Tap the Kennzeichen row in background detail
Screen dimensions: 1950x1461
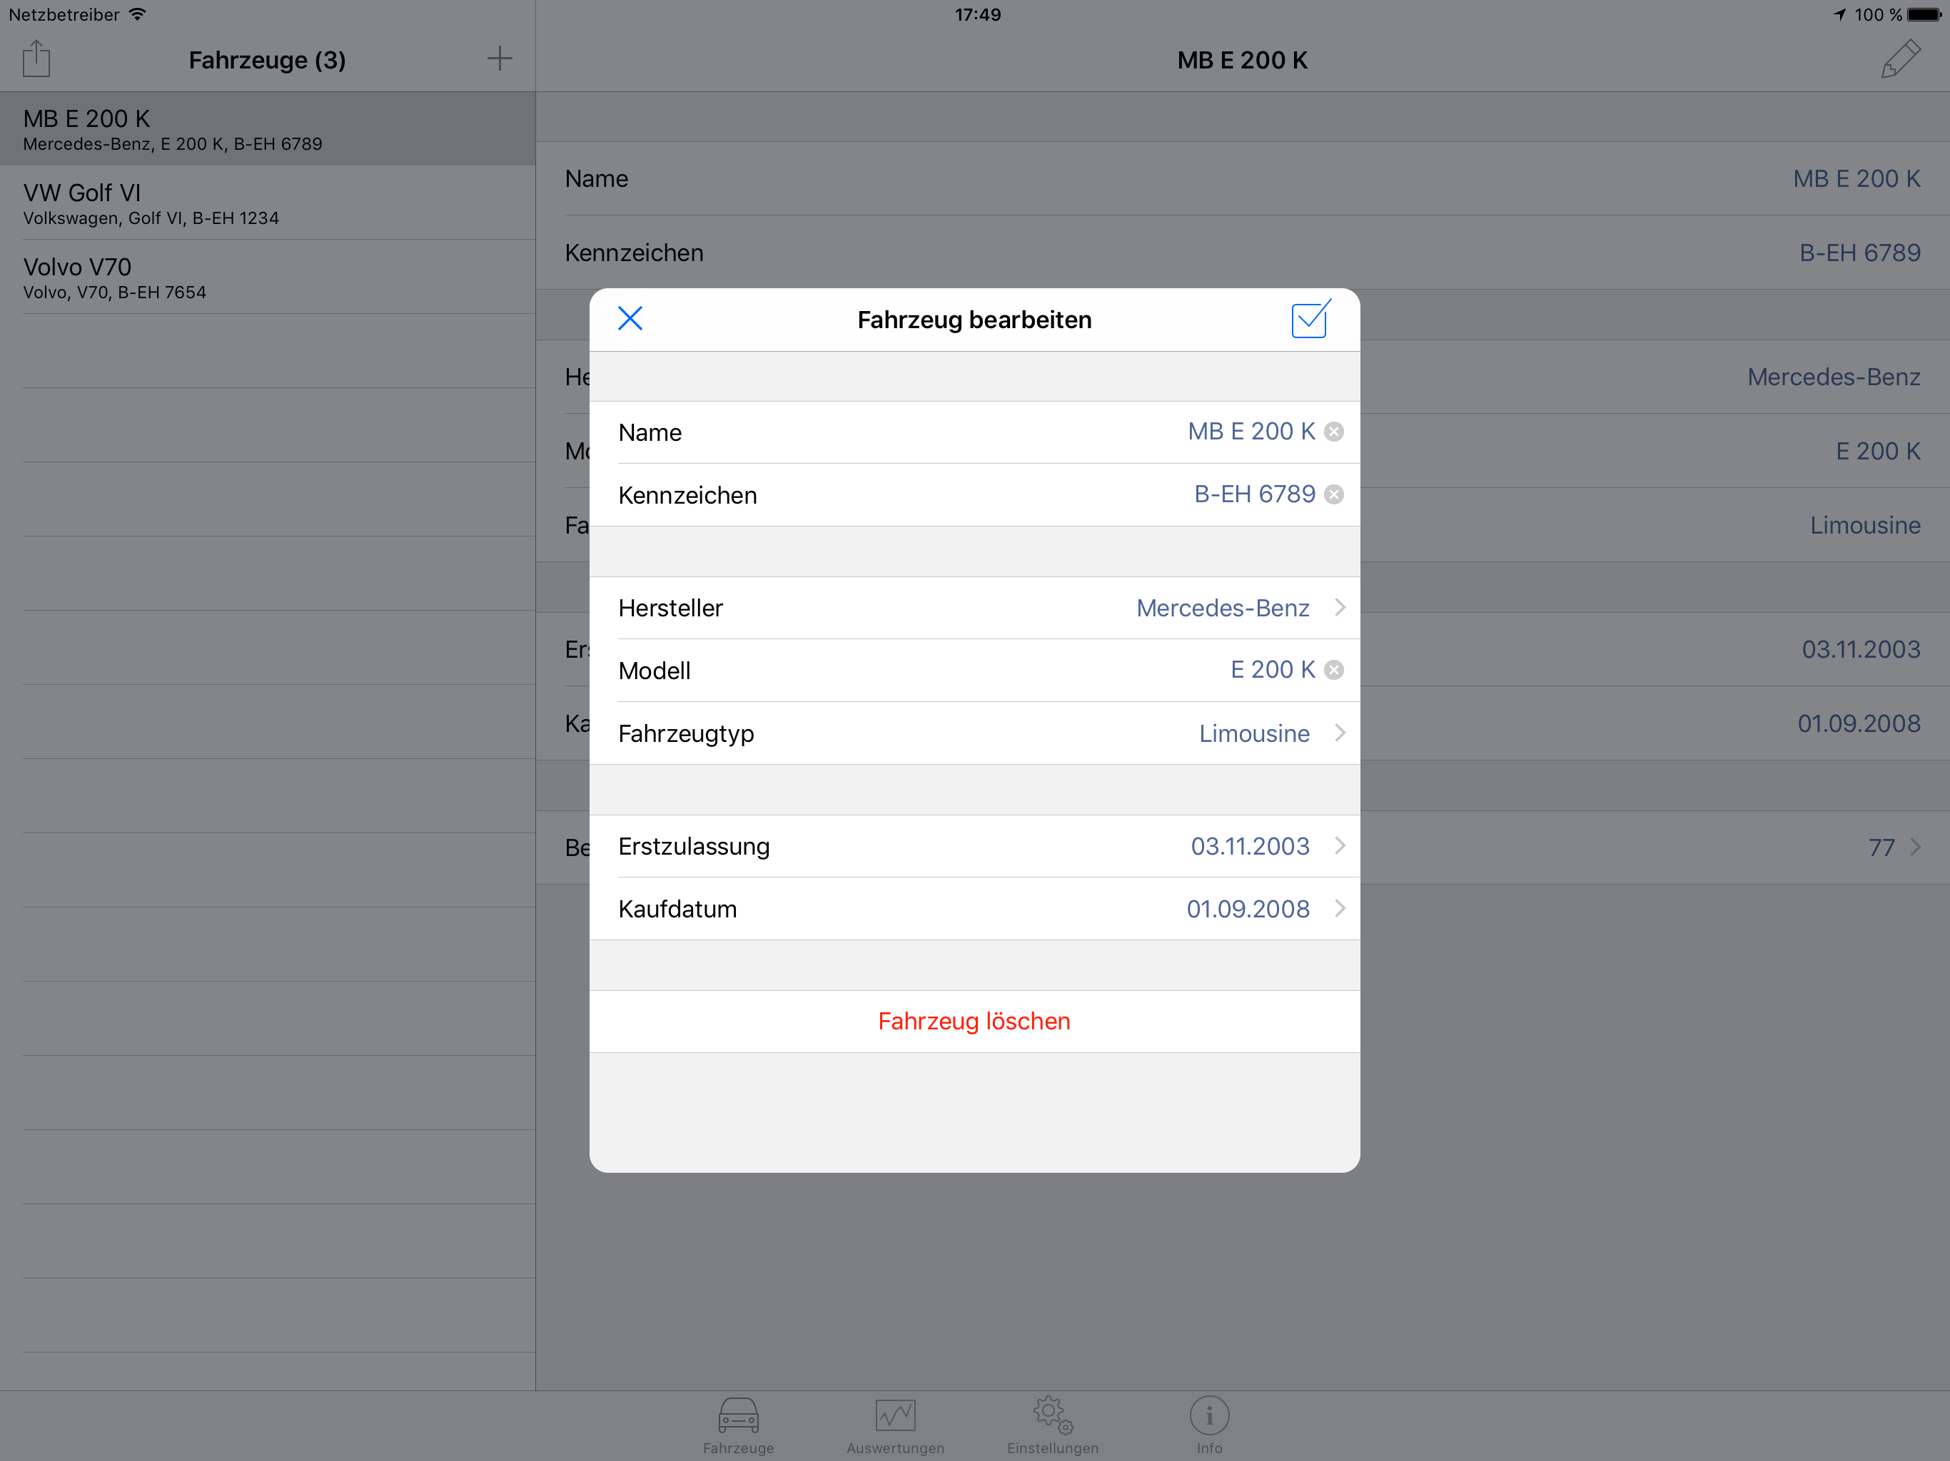coord(1243,253)
